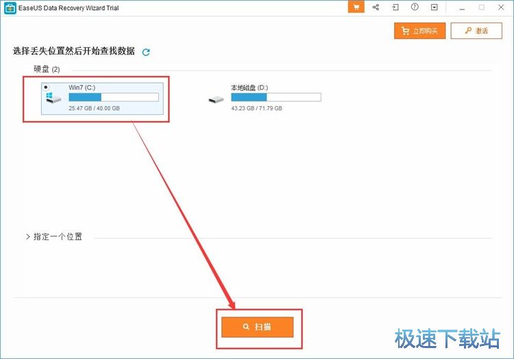Click the Win7 (C:) label text

[x=82, y=88]
